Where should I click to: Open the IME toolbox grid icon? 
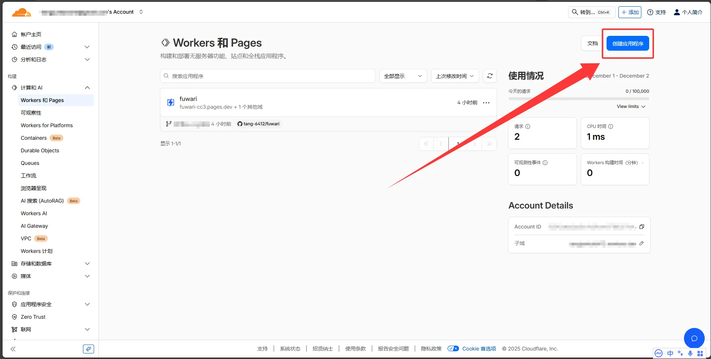700,353
